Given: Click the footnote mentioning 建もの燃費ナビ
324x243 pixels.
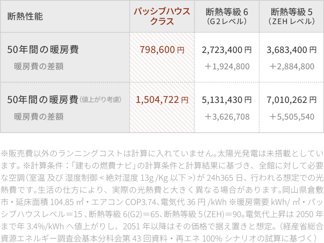Looking at the screenshot, I should pyautogui.click(x=162, y=165).
